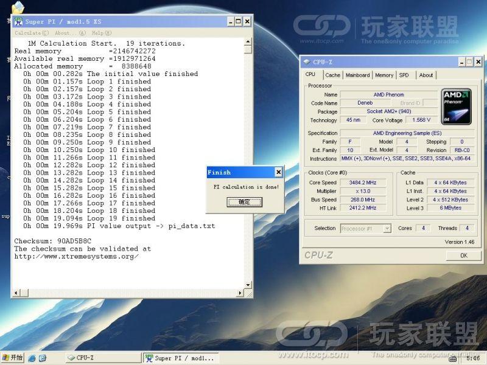Click Super PI vertical scrollbar up arrow
The height and width of the screenshot is (365, 487).
(x=248, y=41)
